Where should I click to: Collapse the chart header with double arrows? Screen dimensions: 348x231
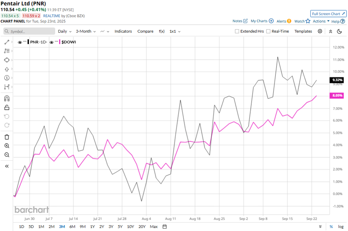click(331, 31)
